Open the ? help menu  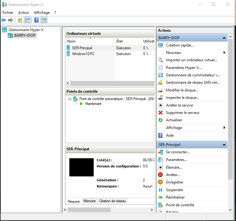55,13
